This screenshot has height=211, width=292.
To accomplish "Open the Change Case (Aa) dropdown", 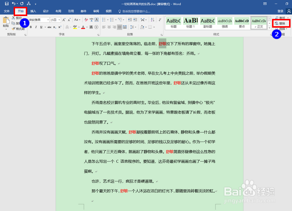I will click(77, 20).
